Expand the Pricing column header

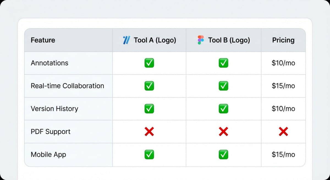coord(283,40)
